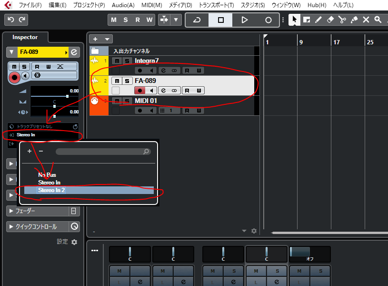Open track list settings gear icon

point(254,231)
